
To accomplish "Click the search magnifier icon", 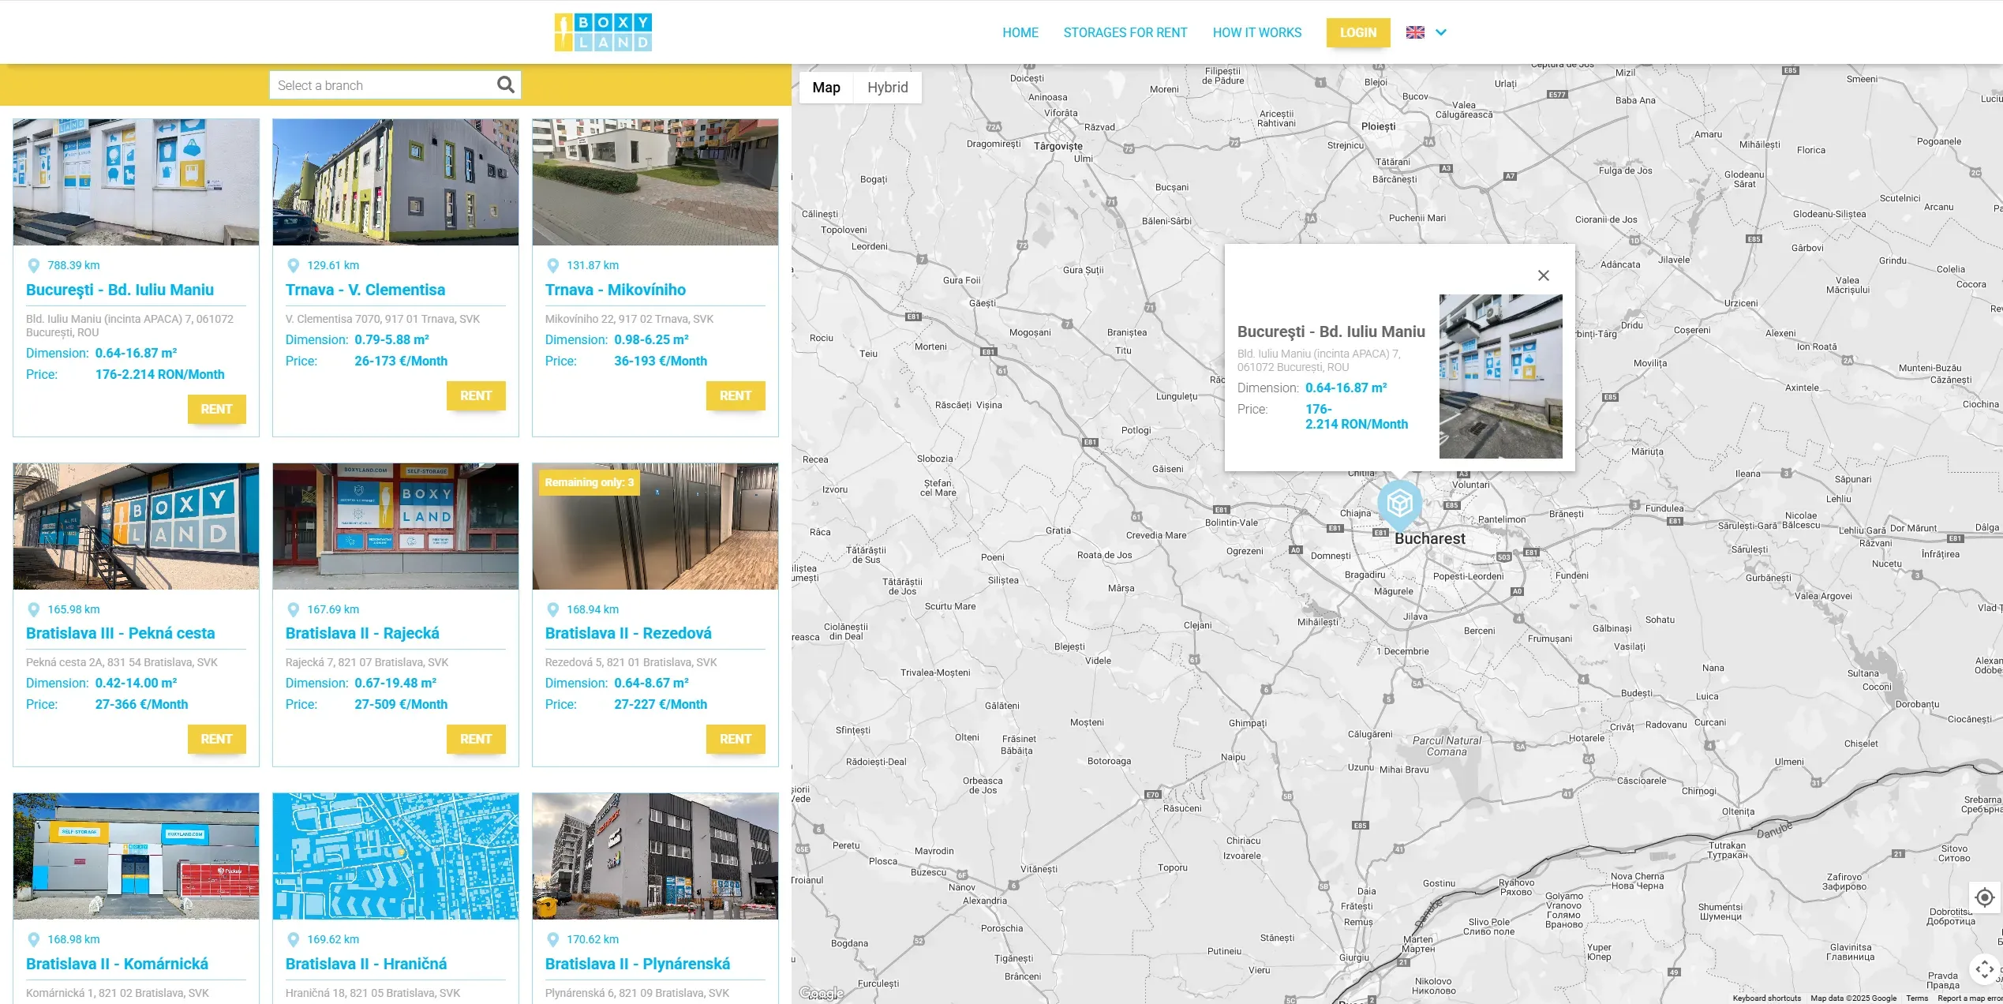I will [506, 85].
